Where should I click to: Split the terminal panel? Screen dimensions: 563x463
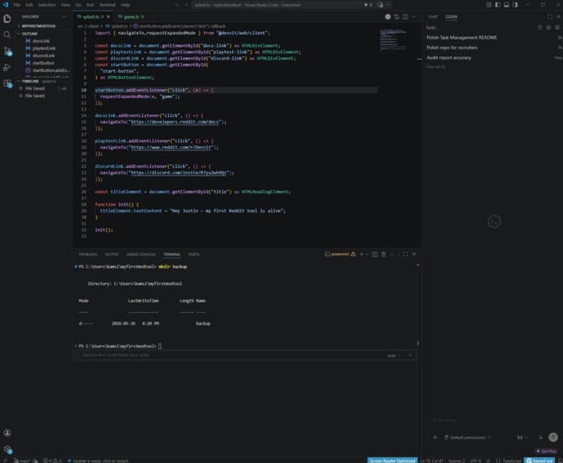pyautogui.click(x=375, y=255)
